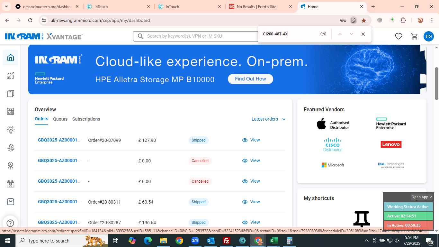
Task: Click the Open App button in the overlay
Action: point(422,197)
